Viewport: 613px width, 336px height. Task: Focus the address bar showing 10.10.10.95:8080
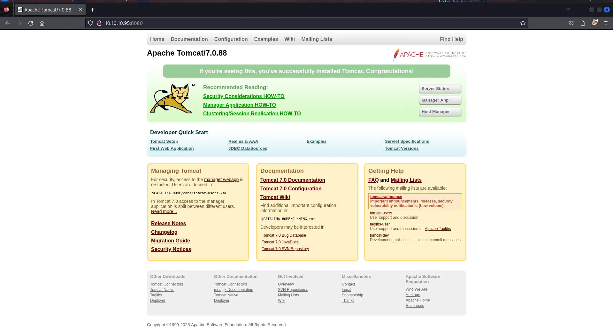pos(307,23)
